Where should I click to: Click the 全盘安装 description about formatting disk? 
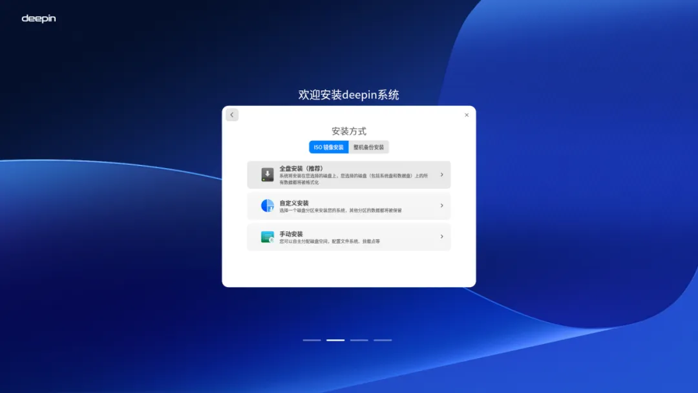tap(354, 179)
